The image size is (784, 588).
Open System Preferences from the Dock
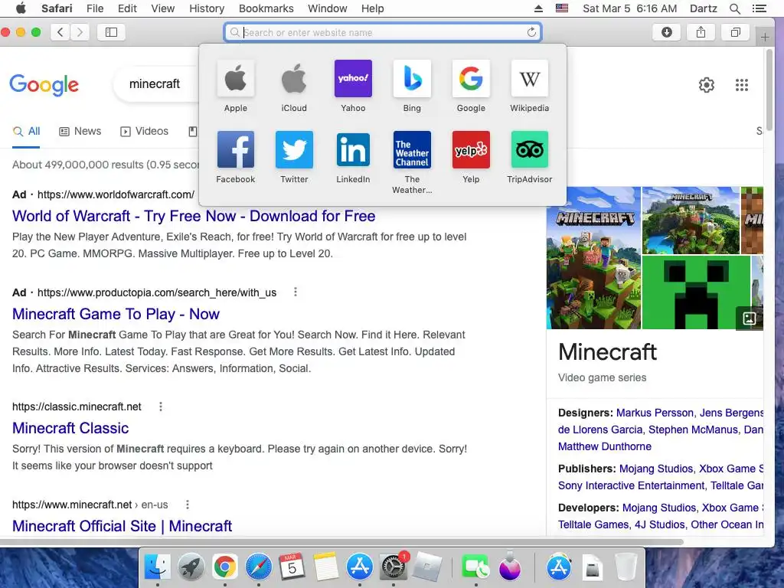coord(394,567)
